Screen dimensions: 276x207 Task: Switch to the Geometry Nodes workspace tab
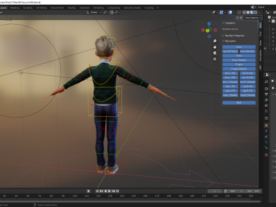(x=132, y=8)
